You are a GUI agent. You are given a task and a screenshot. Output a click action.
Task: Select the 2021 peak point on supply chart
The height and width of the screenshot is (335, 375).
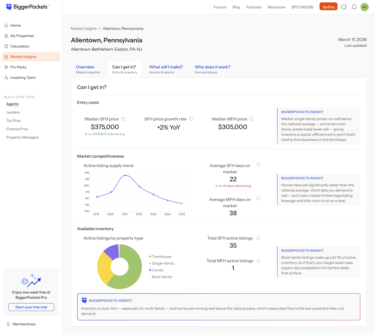[126, 175]
